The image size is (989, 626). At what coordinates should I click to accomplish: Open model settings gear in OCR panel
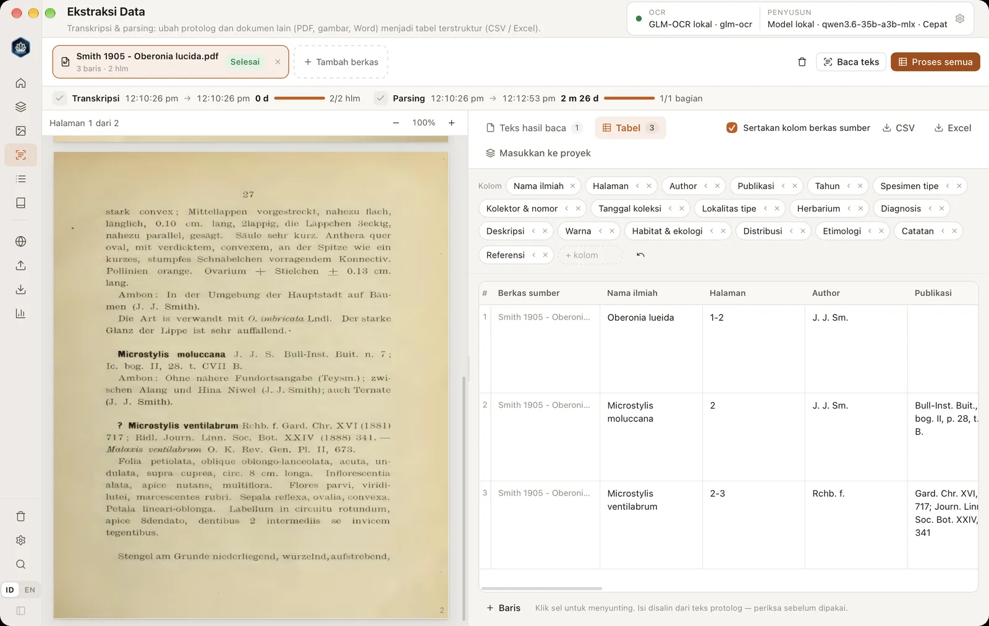pos(960,19)
